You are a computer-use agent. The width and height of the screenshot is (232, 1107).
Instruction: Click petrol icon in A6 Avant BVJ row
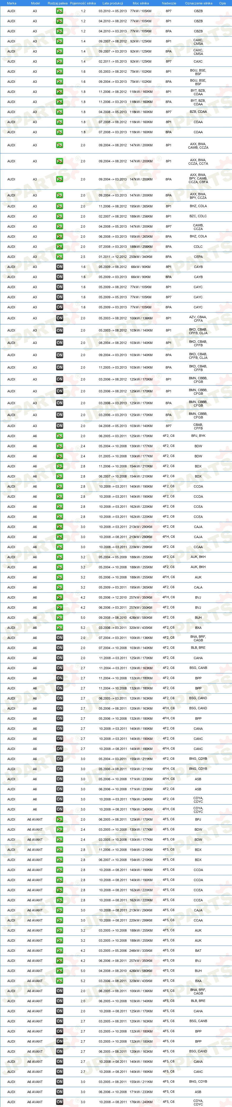click(59, 960)
